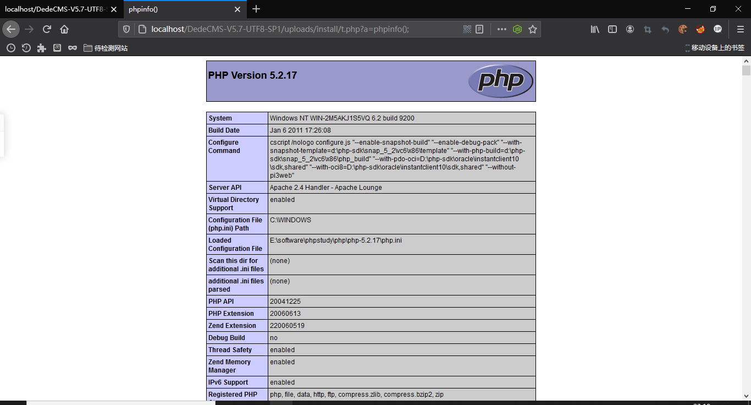Close the phpinfo() tab

point(238,9)
